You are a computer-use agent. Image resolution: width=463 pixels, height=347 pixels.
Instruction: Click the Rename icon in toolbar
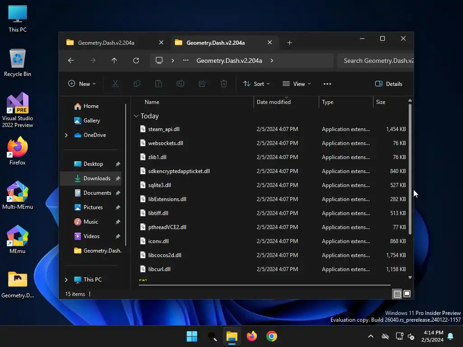tap(180, 84)
